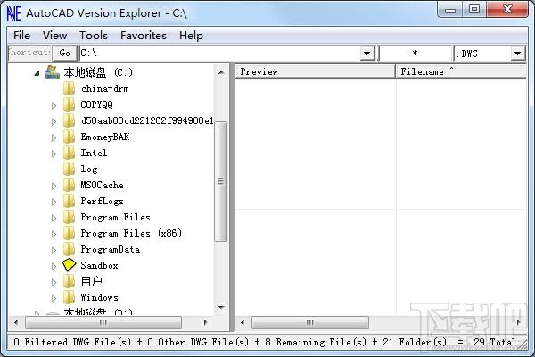Expand the Intel folder arrow

(x=53, y=154)
